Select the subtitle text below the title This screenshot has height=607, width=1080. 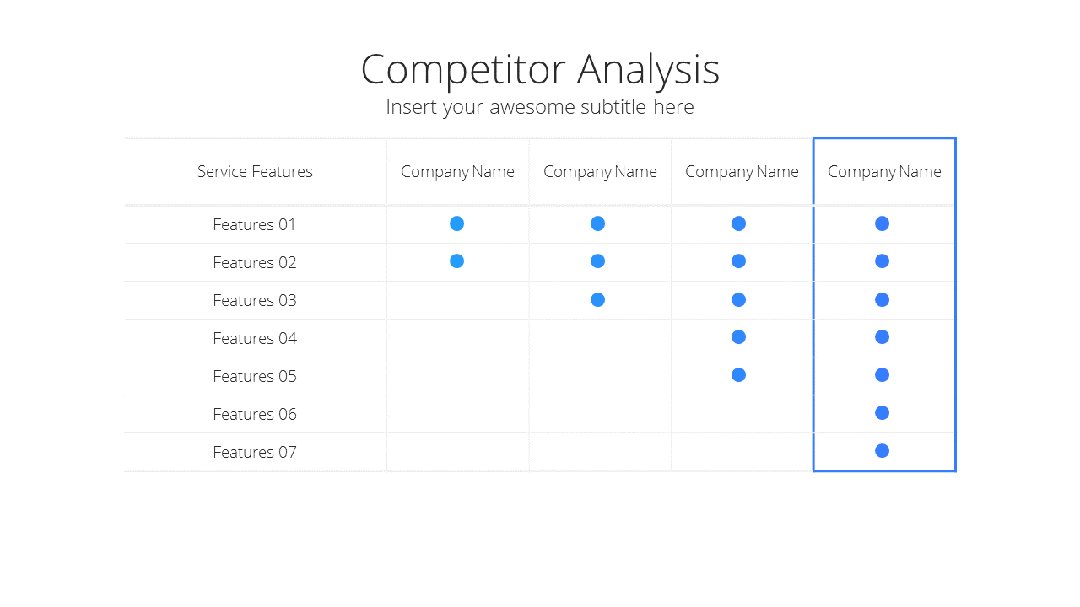click(x=540, y=107)
